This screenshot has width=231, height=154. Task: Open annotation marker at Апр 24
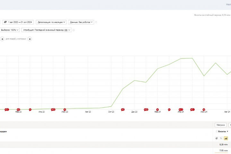click(181, 109)
